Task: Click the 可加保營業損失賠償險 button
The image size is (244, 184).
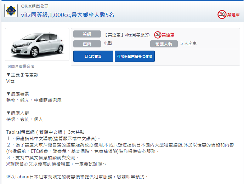Action: click(x=135, y=56)
